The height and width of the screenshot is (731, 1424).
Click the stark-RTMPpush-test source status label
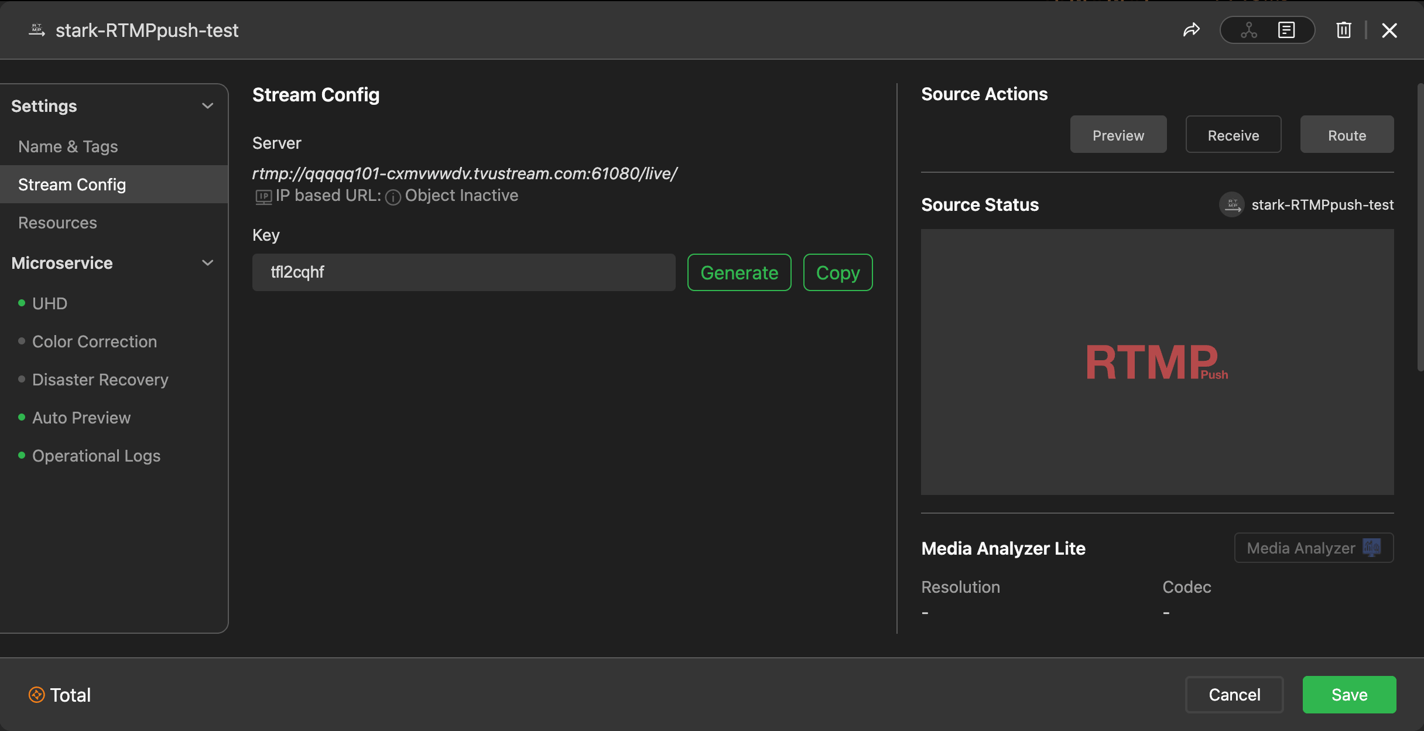point(1323,204)
